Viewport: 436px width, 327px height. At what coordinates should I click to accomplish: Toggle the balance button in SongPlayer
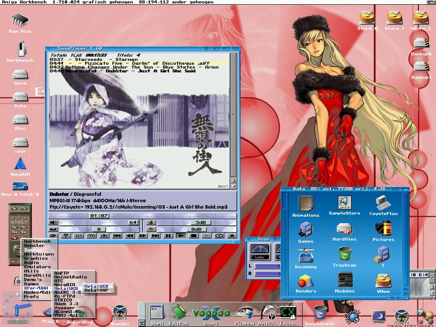click(x=53, y=229)
